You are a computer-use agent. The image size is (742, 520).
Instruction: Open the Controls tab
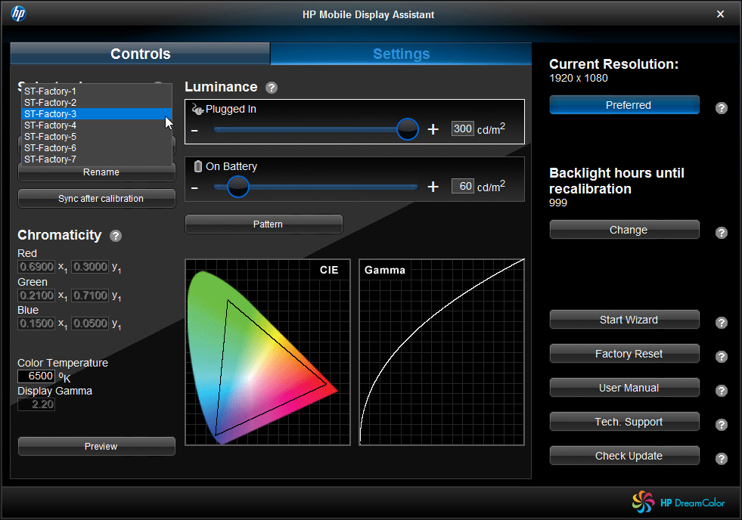click(x=140, y=54)
